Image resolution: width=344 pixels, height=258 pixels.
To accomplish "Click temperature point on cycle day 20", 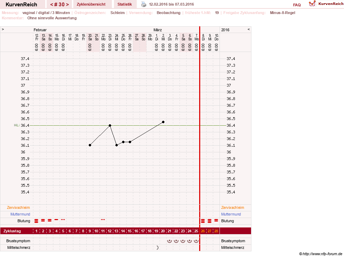I will click(163, 122).
